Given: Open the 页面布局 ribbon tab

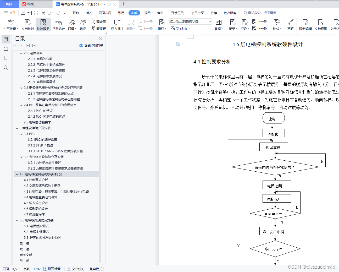Looking at the screenshot, I should pos(105,13).
